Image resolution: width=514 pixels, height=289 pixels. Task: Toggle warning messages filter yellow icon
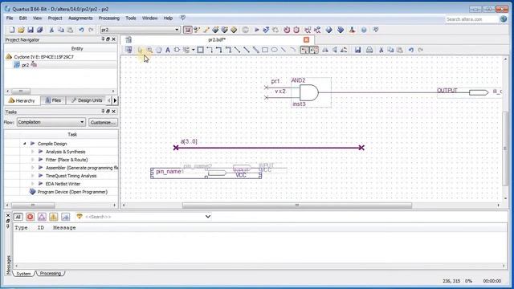pos(54,217)
